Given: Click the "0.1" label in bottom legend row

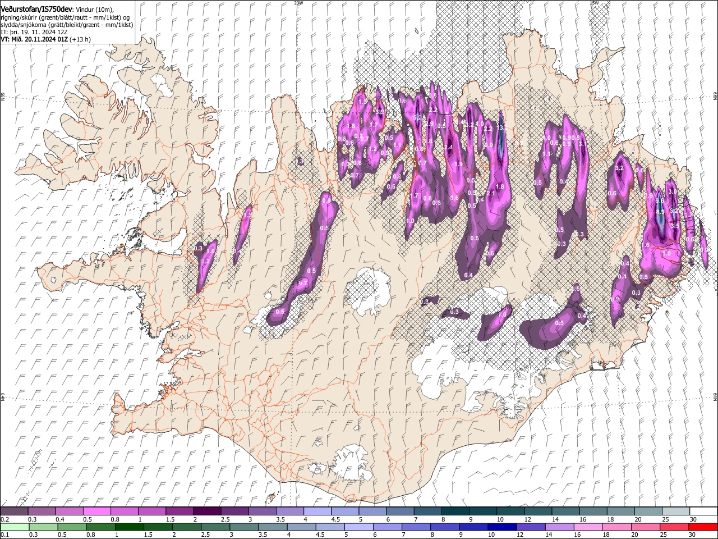Looking at the screenshot, I should pyautogui.click(x=5, y=535).
